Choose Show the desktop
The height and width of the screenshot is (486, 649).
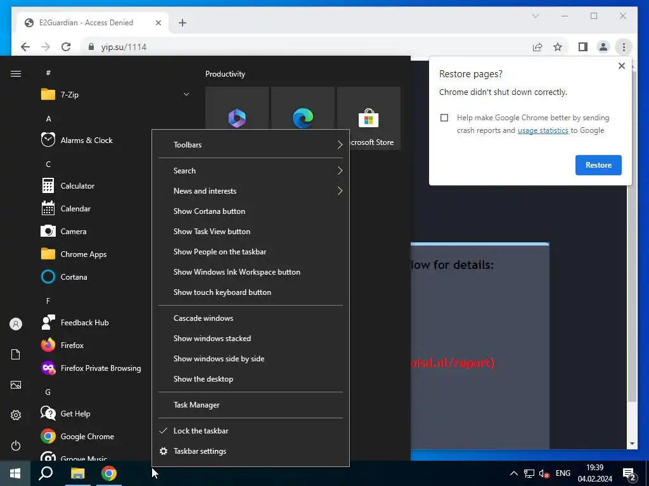[250, 379]
